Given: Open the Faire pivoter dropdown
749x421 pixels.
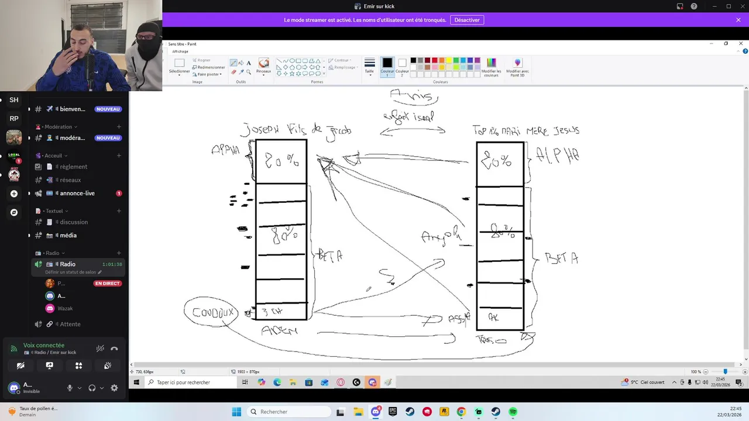Looking at the screenshot, I should [207, 74].
